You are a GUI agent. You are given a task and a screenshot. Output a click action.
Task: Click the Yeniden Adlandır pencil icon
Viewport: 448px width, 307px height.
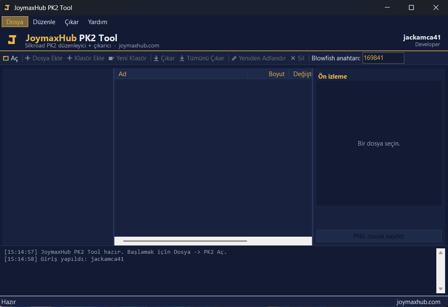[x=234, y=58]
